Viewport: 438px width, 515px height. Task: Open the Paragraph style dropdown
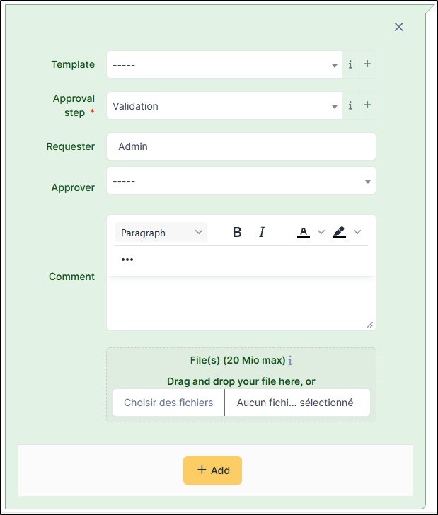click(161, 233)
